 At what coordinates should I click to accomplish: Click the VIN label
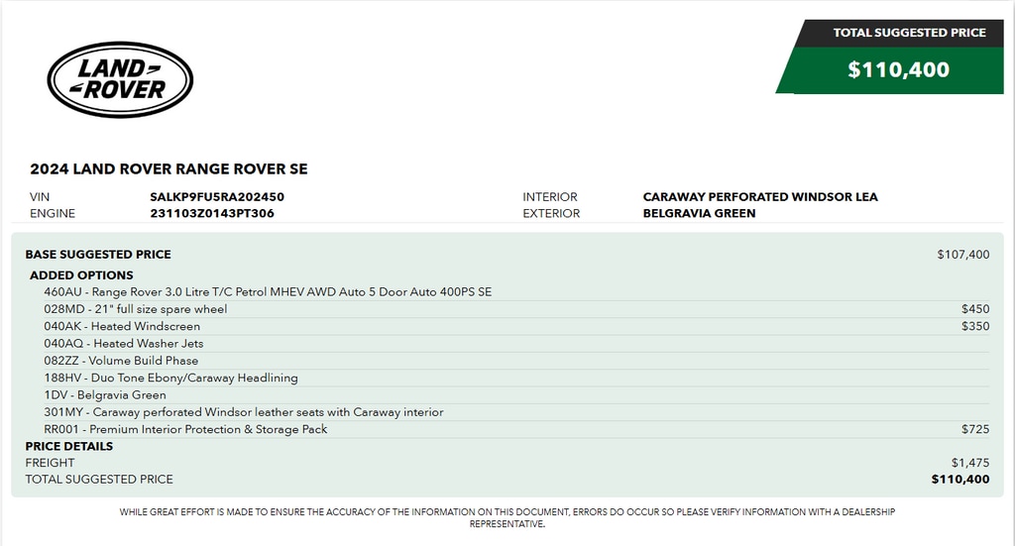click(x=40, y=196)
